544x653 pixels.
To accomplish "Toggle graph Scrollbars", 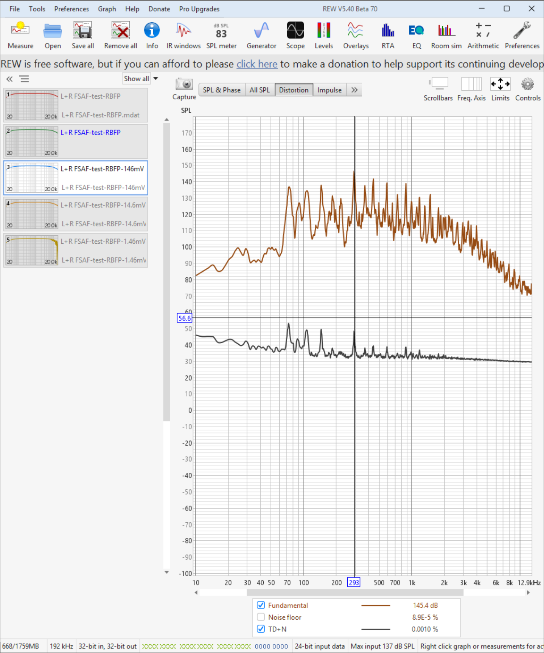I will [x=438, y=89].
